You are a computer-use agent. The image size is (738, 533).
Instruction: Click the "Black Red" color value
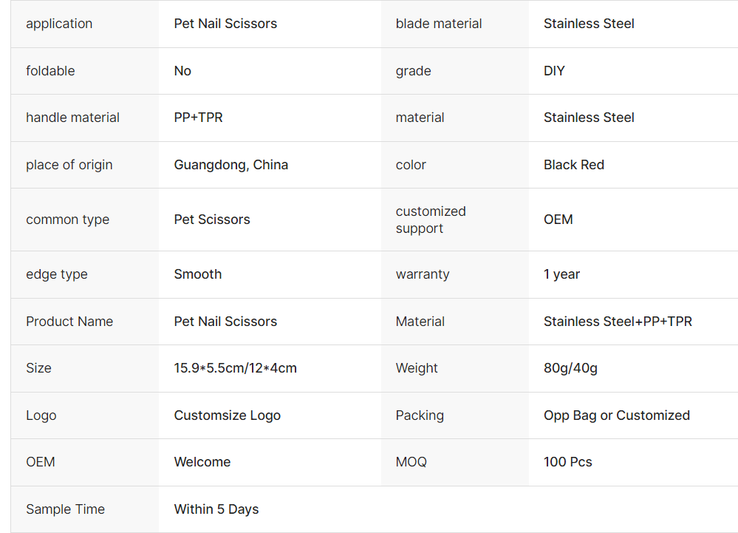[x=573, y=165]
